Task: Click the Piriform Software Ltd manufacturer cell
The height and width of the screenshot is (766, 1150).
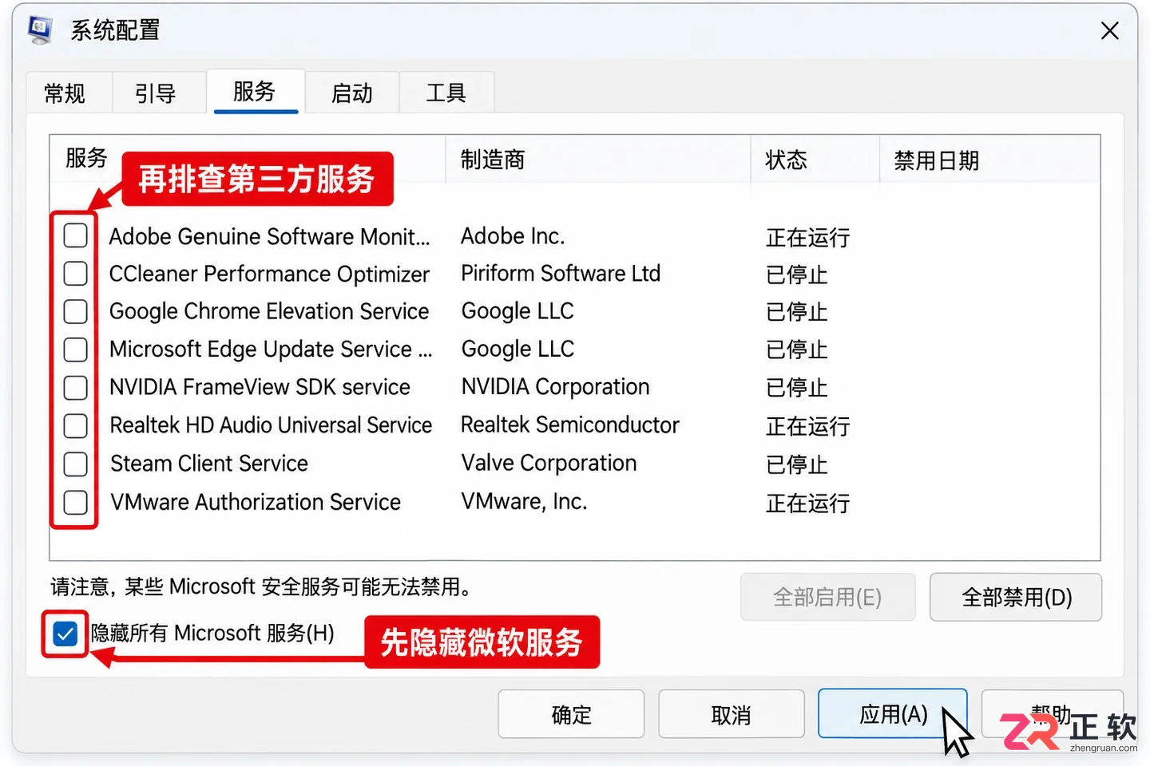Action: pos(561,274)
